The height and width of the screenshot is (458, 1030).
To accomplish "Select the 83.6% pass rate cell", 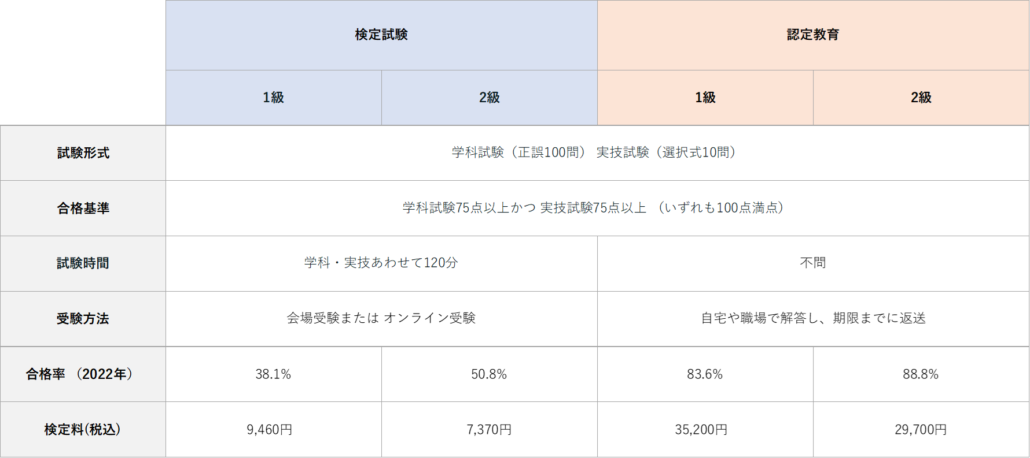I will click(x=705, y=374).
